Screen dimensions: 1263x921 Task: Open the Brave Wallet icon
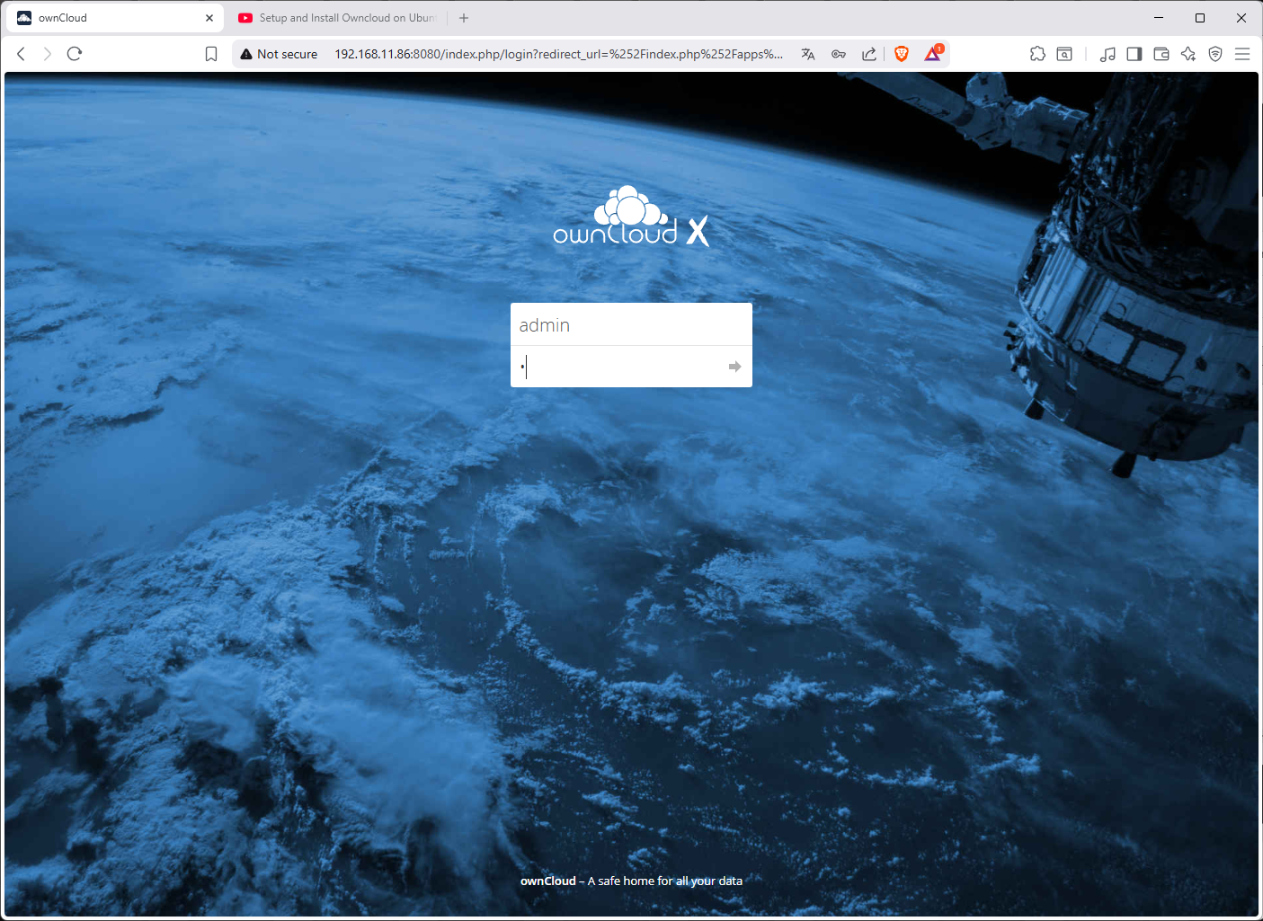pos(1161,54)
